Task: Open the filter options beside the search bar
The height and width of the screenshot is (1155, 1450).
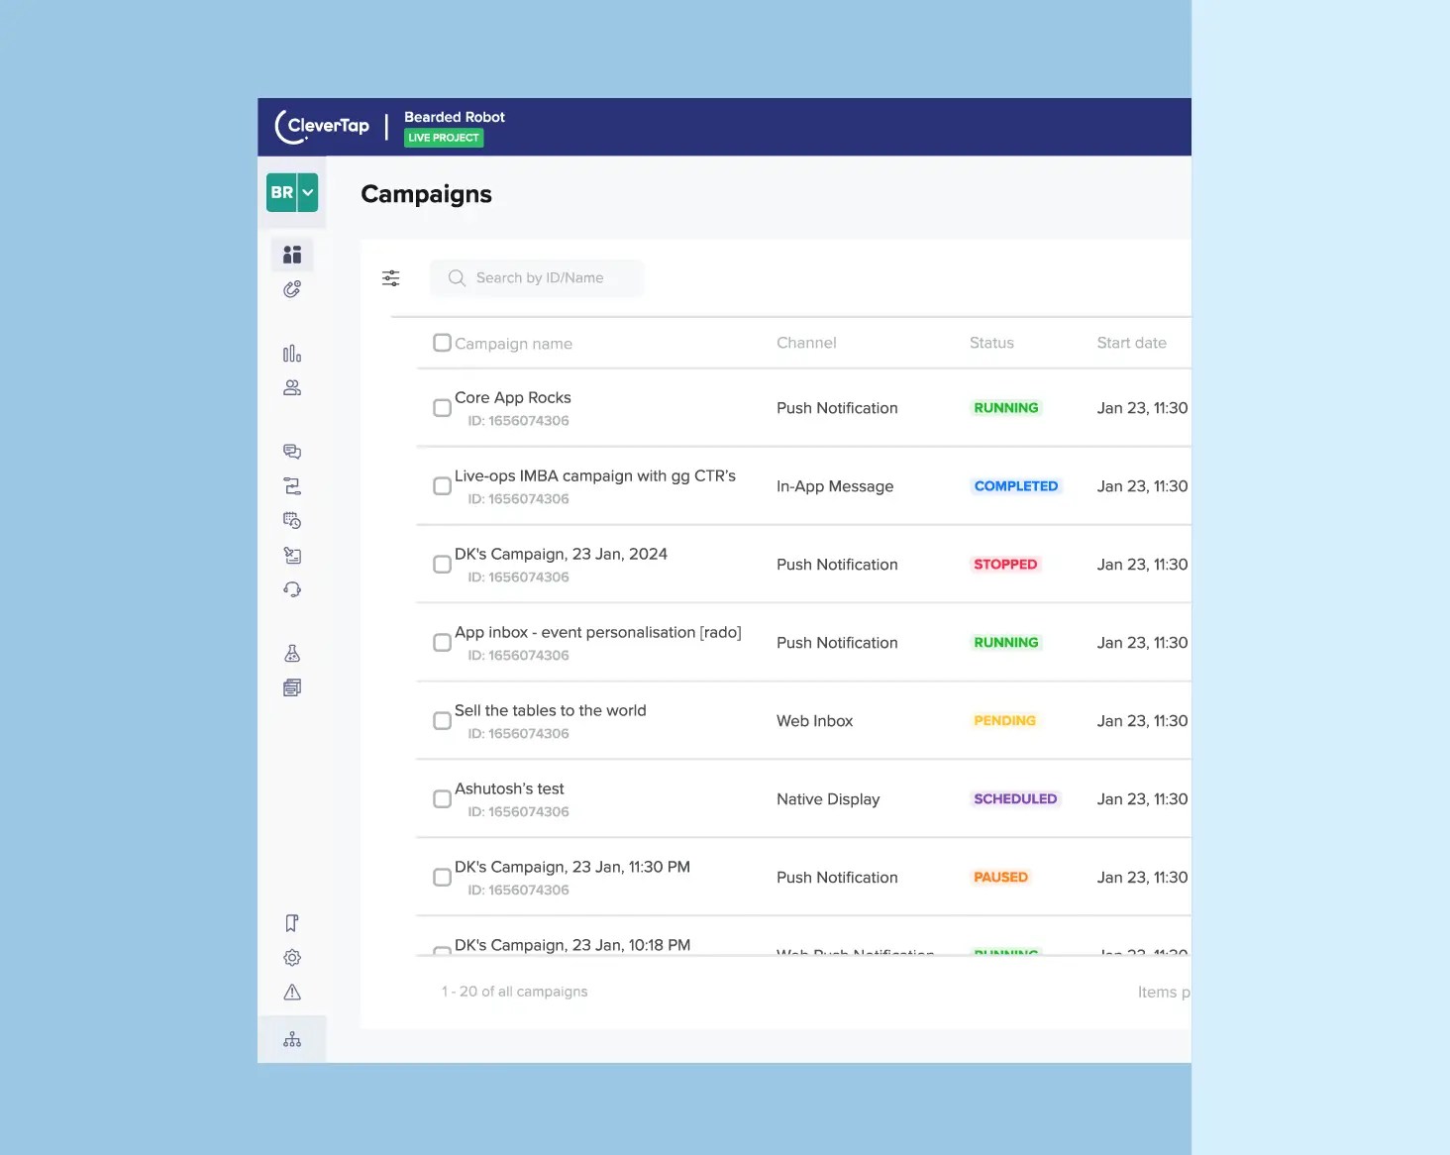Action: click(x=391, y=278)
